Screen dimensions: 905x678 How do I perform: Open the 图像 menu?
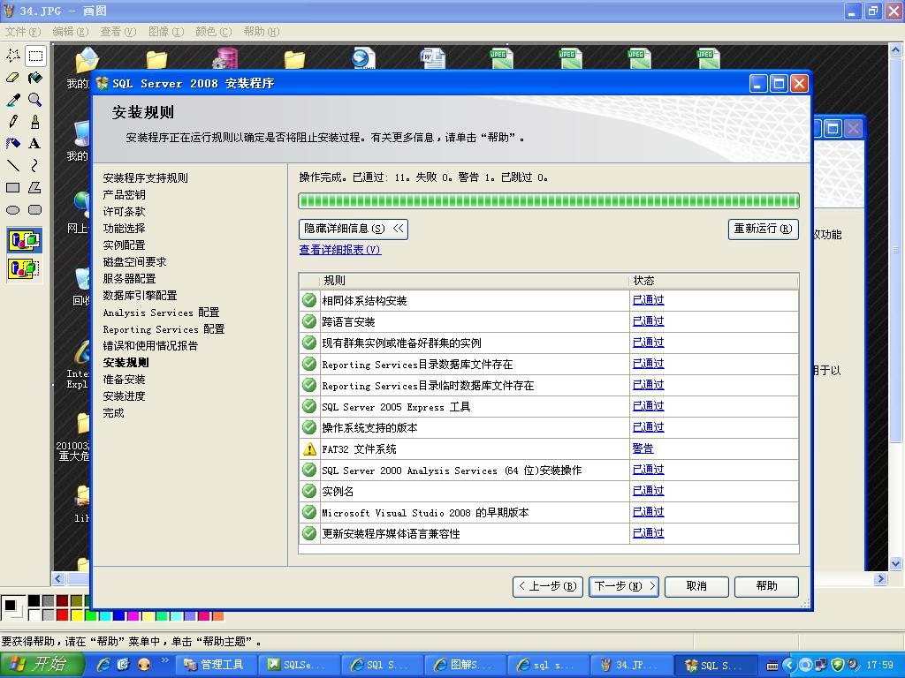(165, 32)
